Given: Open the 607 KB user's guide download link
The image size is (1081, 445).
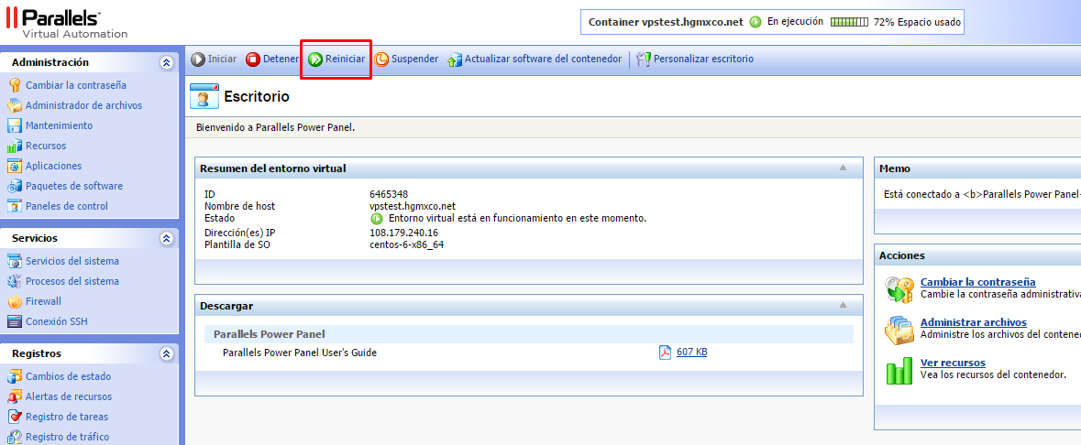Looking at the screenshot, I should [692, 352].
